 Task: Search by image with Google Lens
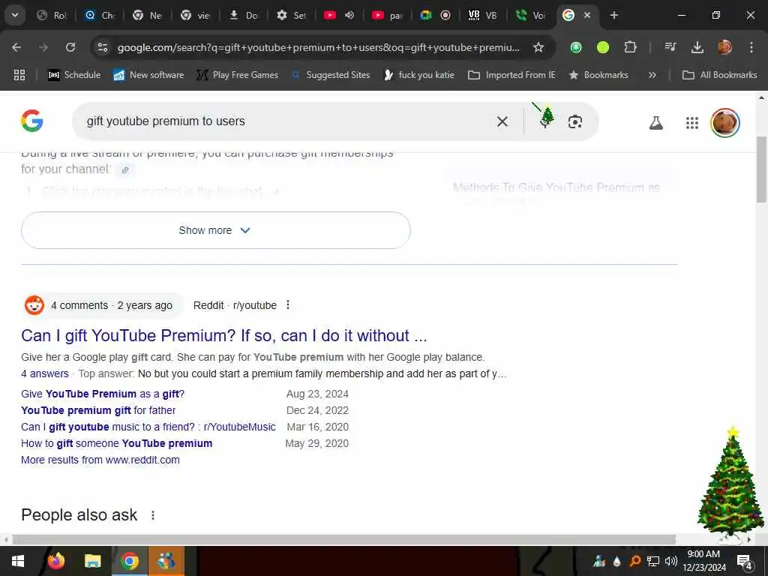[x=575, y=121]
